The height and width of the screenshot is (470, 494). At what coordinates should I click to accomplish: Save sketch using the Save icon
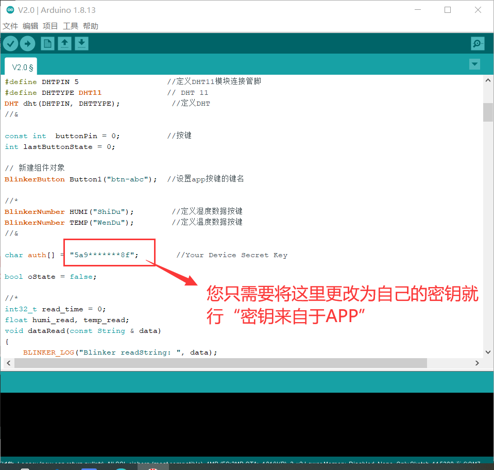81,43
